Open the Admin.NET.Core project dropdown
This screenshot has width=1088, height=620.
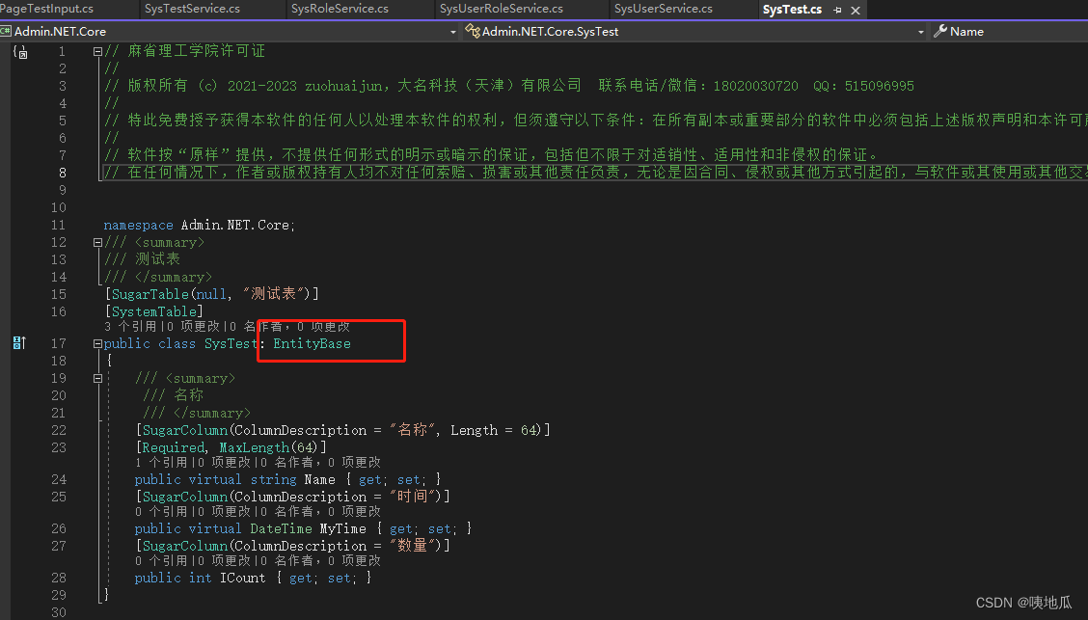click(x=452, y=31)
